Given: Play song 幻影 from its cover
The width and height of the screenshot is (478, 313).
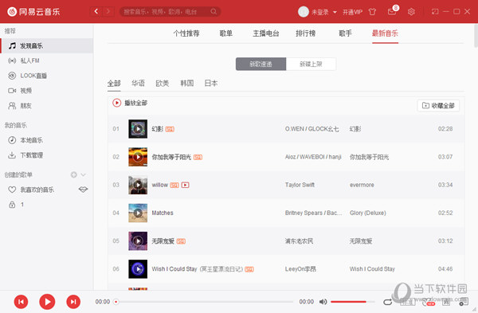Looking at the screenshot, I should click(x=138, y=129).
